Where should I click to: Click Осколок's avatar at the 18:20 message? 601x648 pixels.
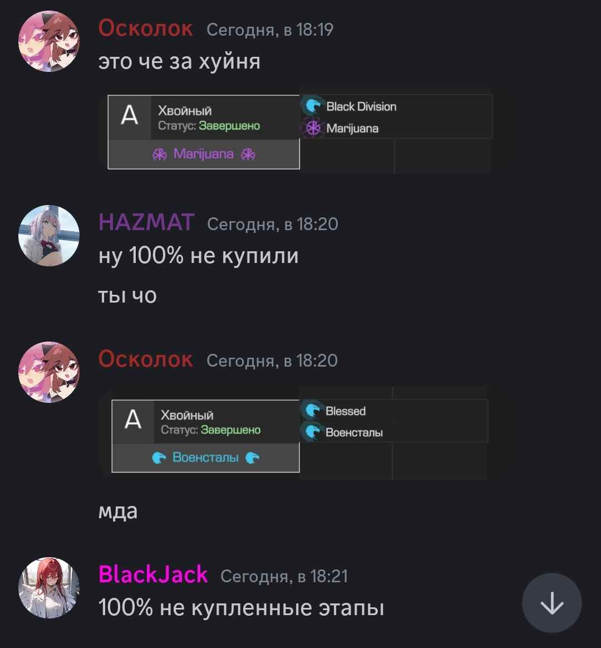[x=49, y=372]
